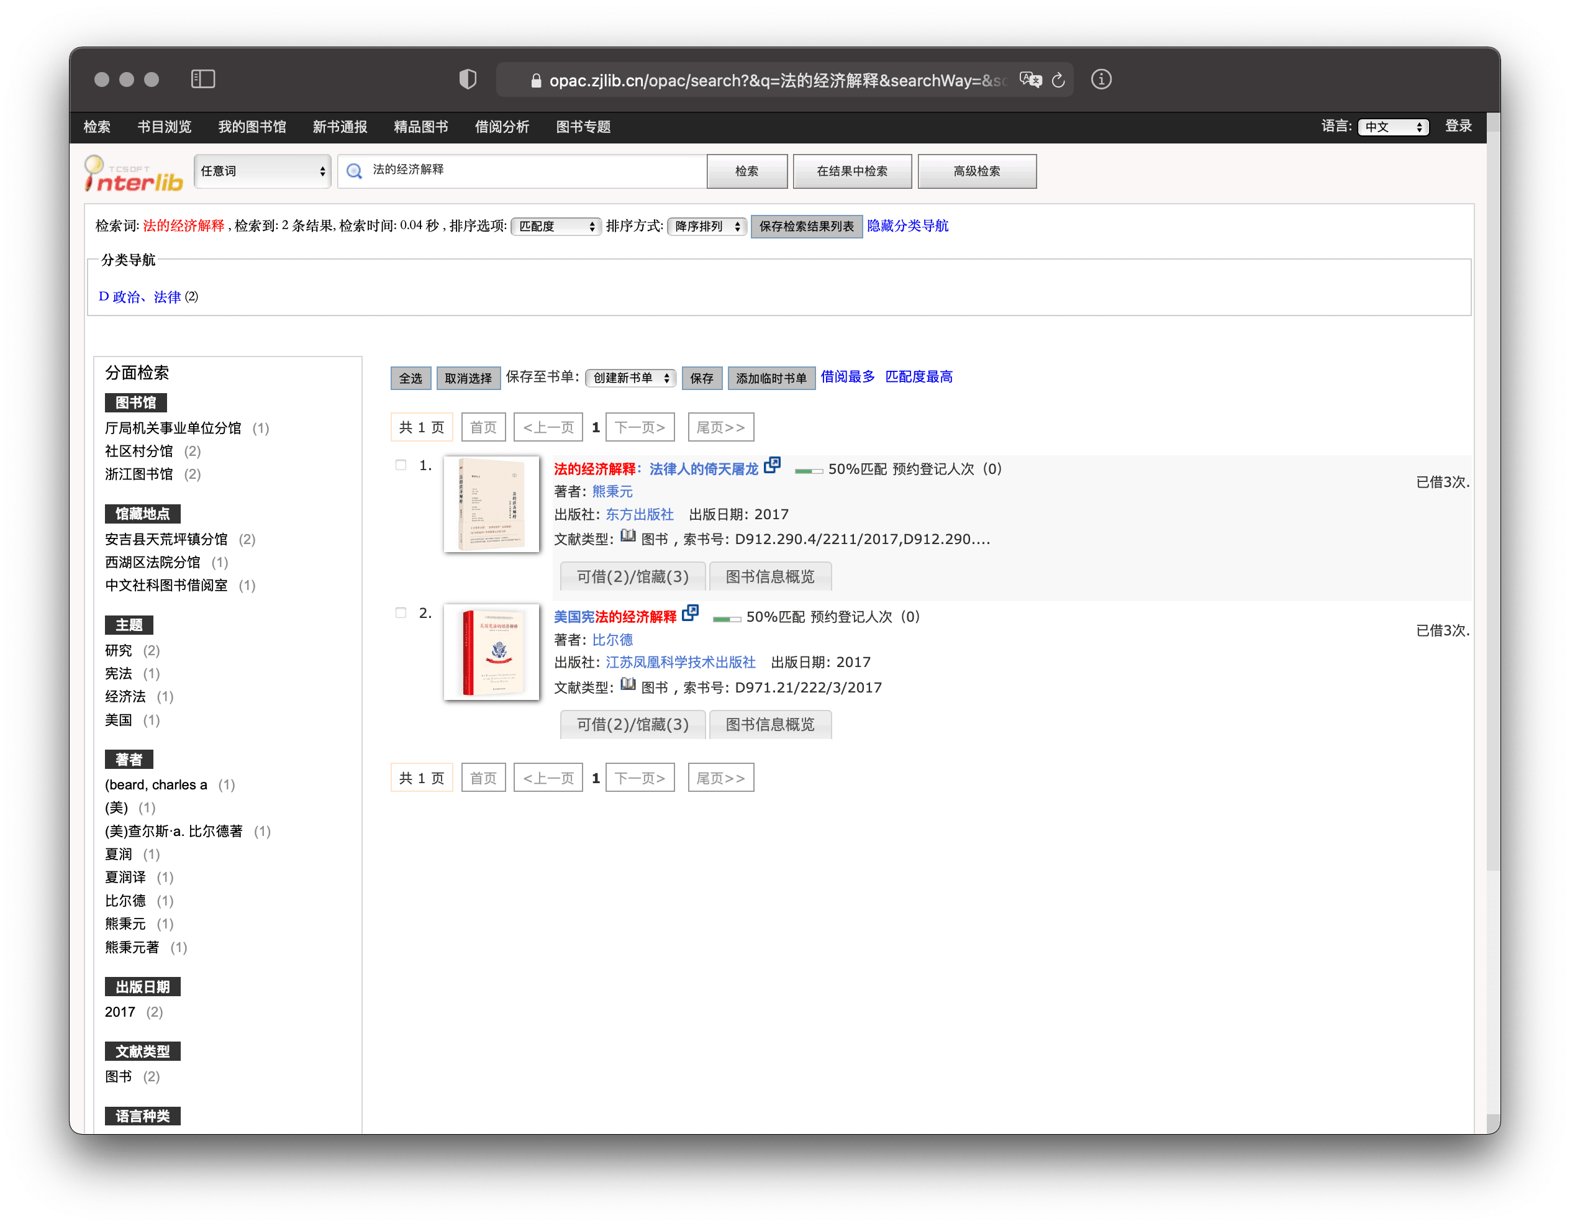Click 保存检索结果列表 button
The height and width of the screenshot is (1226, 1570).
tap(806, 227)
